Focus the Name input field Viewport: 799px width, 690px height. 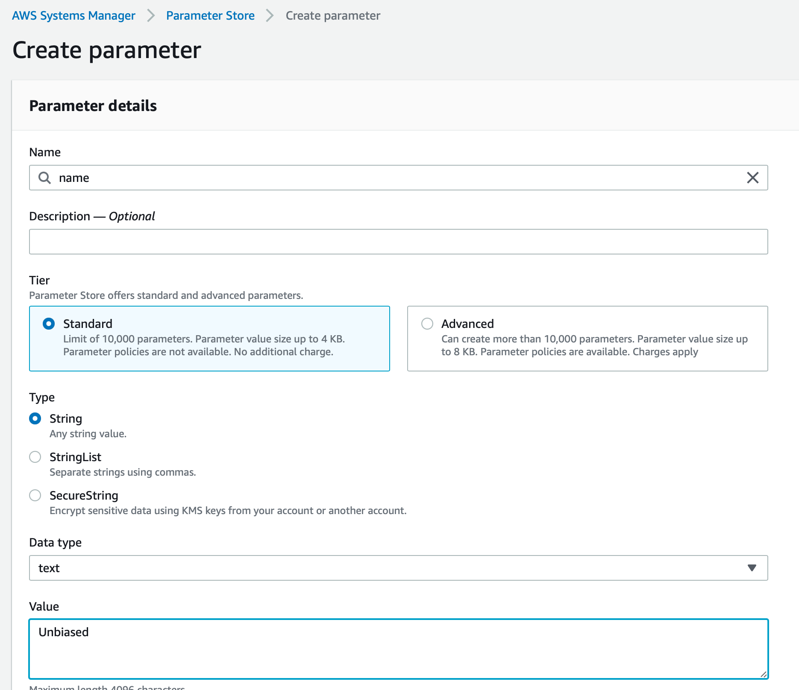pyautogui.click(x=398, y=178)
